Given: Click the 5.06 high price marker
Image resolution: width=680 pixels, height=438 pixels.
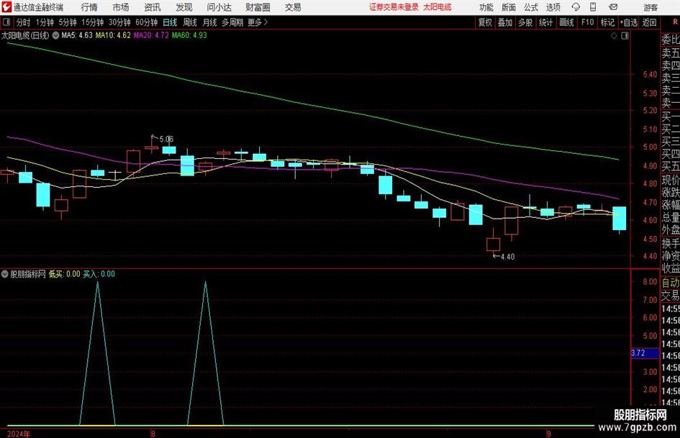Looking at the screenshot, I should coord(166,140).
